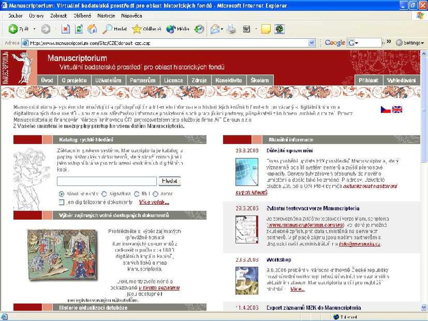Click the page scrollbar down arrow
428x321 pixels.
424,308
